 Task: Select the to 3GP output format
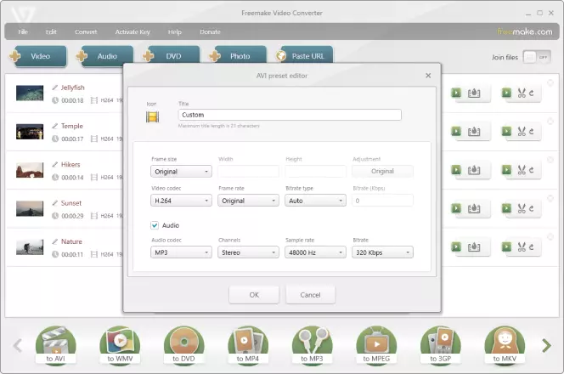tap(440, 346)
